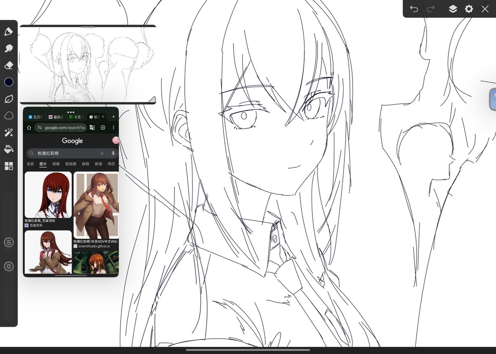Image resolution: width=496 pixels, height=354 pixels.
Task: Open the settings gear
Action: coord(469,9)
